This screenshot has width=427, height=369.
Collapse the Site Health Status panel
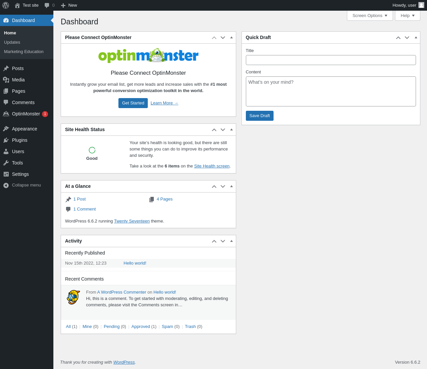click(x=232, y=129)
